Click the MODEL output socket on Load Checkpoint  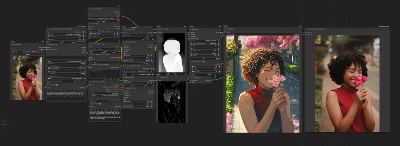119,12
